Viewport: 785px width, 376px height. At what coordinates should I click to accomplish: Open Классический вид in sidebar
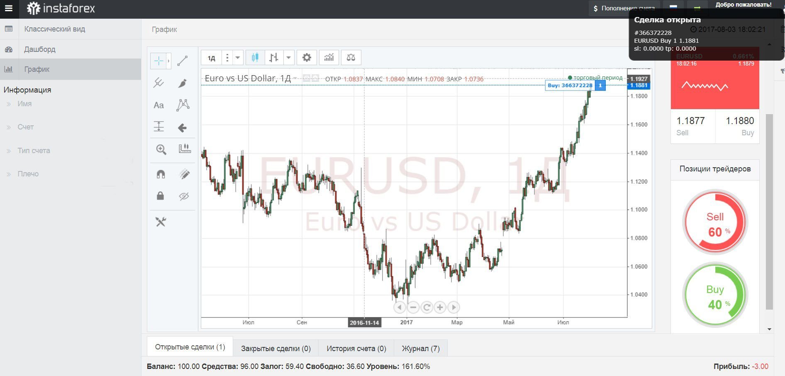point(71,29)
